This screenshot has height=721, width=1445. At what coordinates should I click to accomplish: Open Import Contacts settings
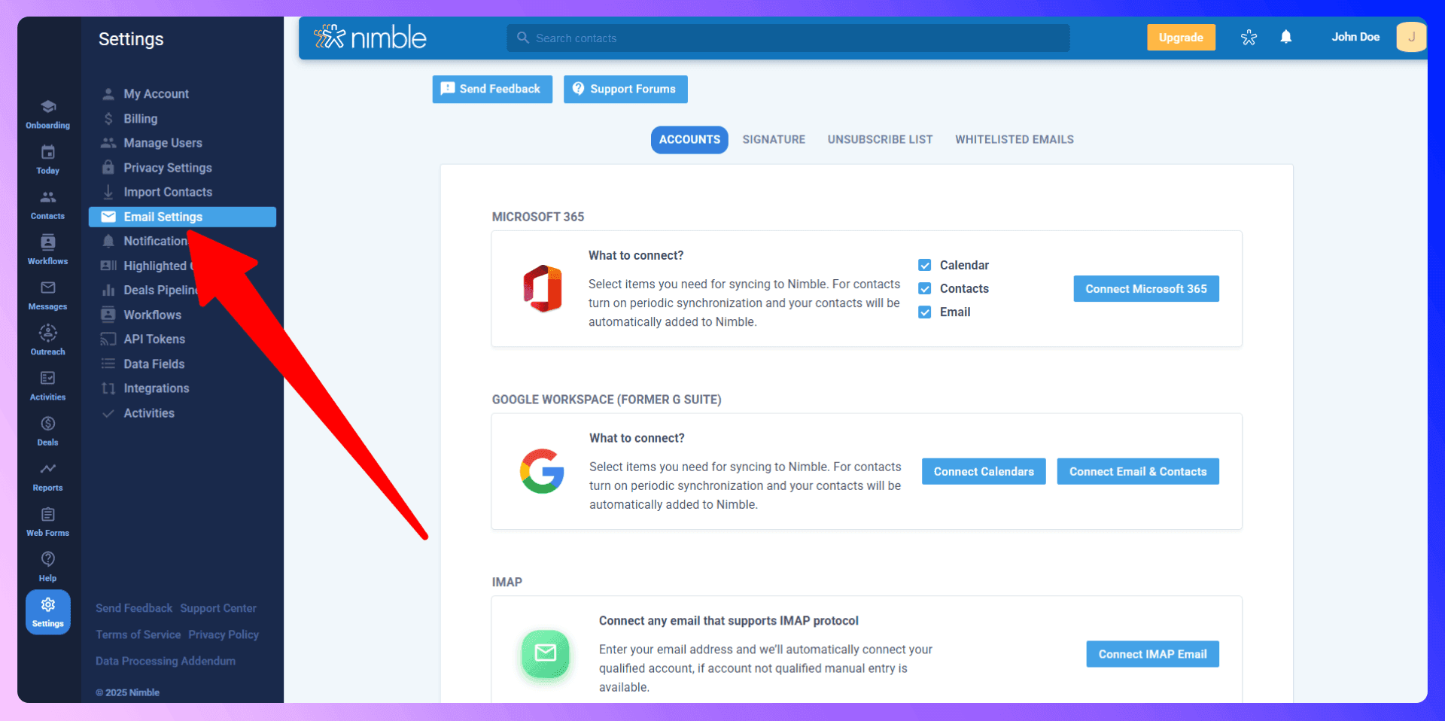[167, 192]
